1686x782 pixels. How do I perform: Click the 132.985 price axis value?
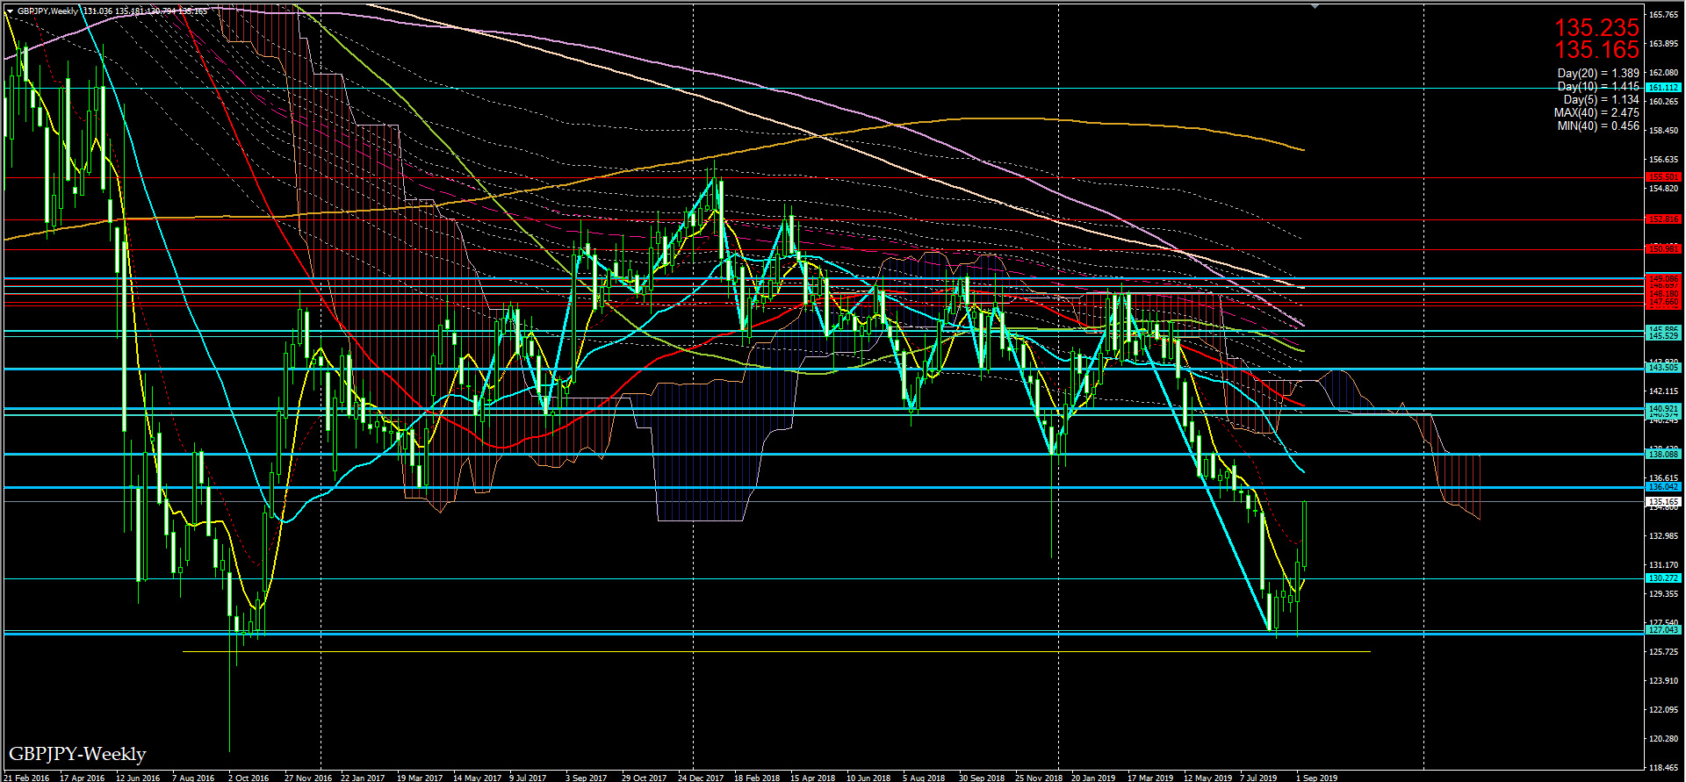[x=1664, y=536]
